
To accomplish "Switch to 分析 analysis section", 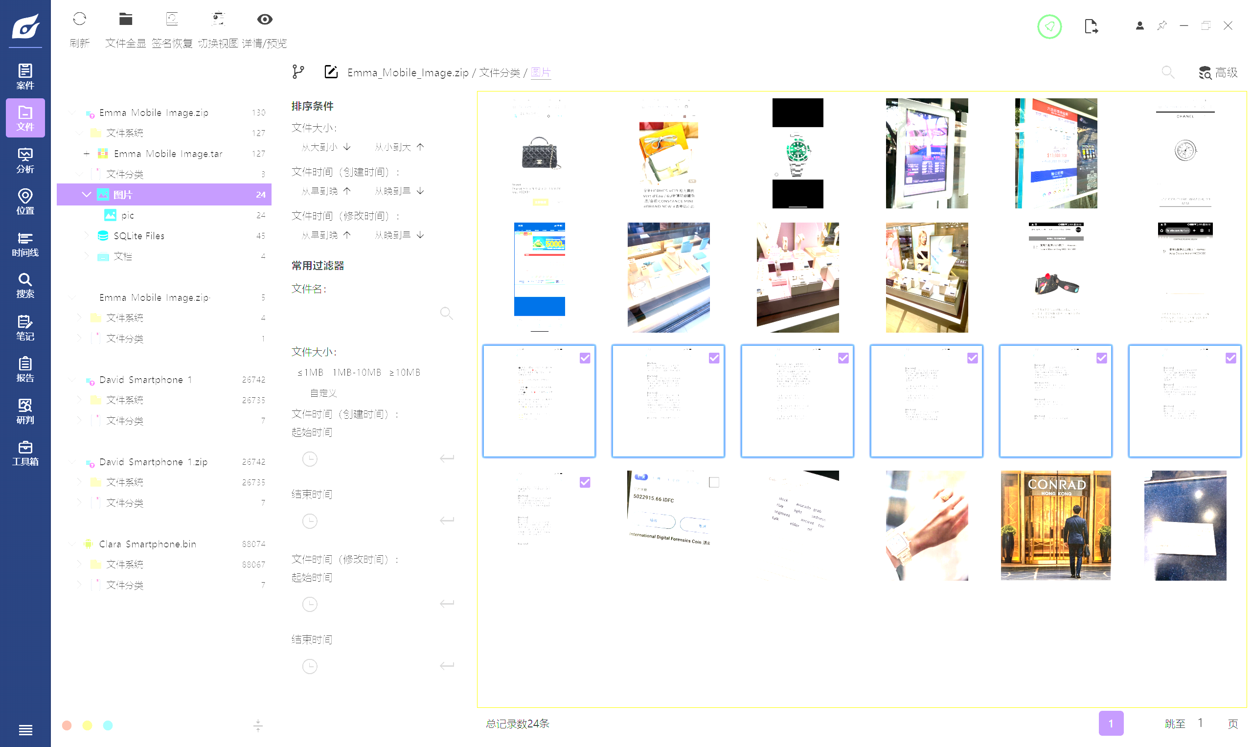I will pos(25,160).
